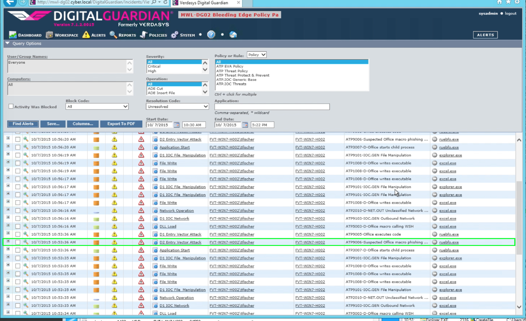Open the Policies menu
This screenshot has width=526, height=321.
pos(153,35)
